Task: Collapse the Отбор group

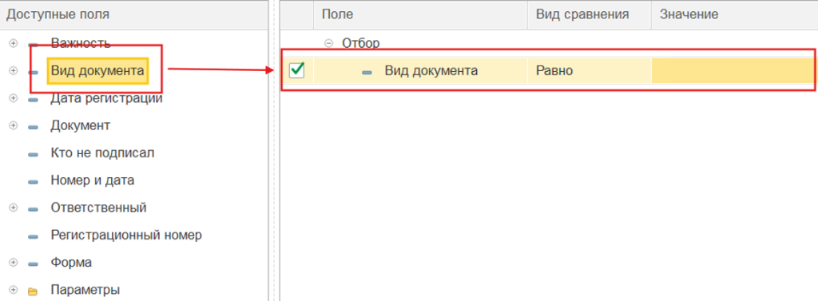Action: tap(328, 43)
